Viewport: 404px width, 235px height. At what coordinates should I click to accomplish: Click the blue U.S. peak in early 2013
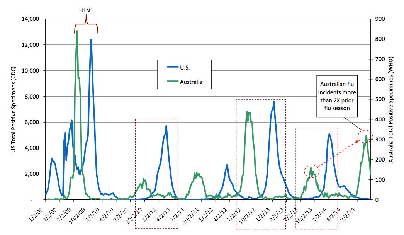[x=273, y=102]
